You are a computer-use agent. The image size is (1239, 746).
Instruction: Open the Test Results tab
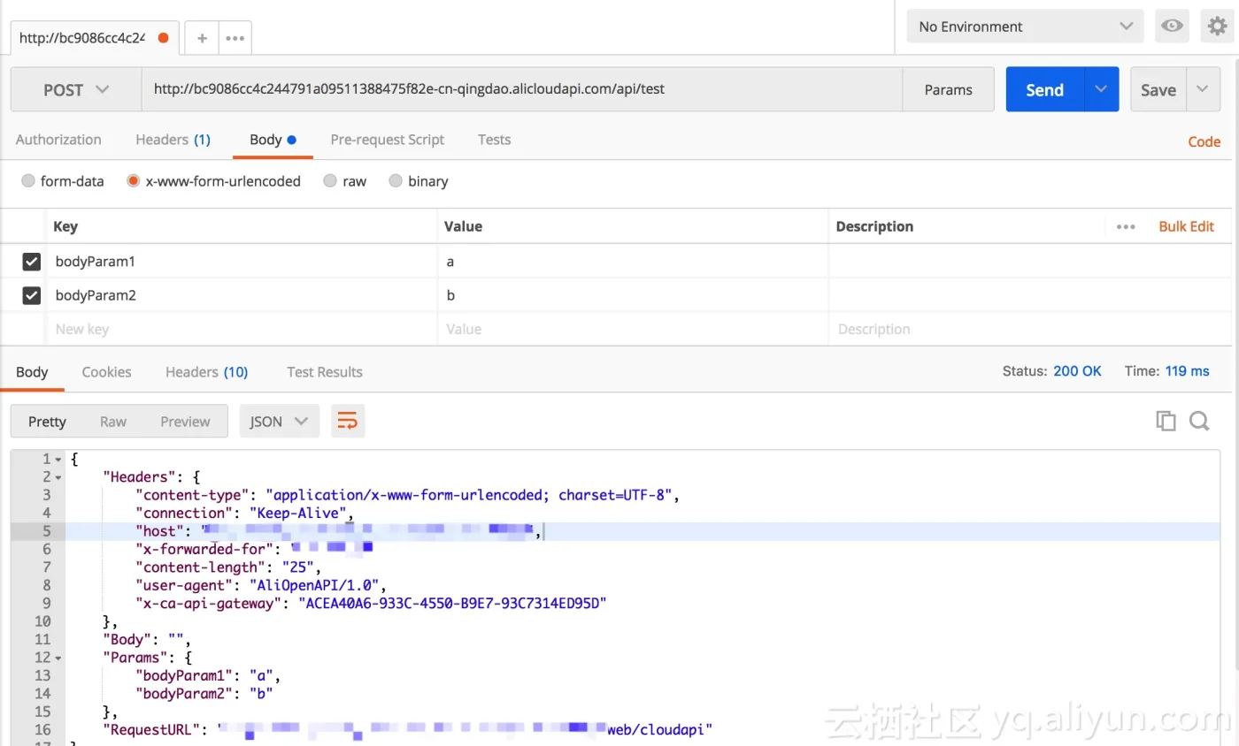click(325, 372)
